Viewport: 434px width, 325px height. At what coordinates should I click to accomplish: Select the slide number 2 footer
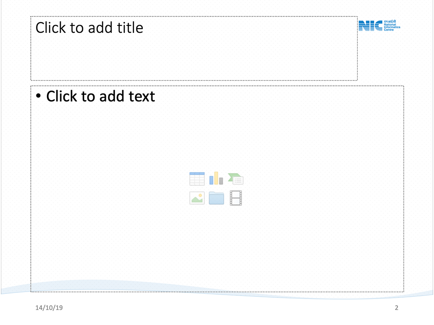[x=396, y=308]
